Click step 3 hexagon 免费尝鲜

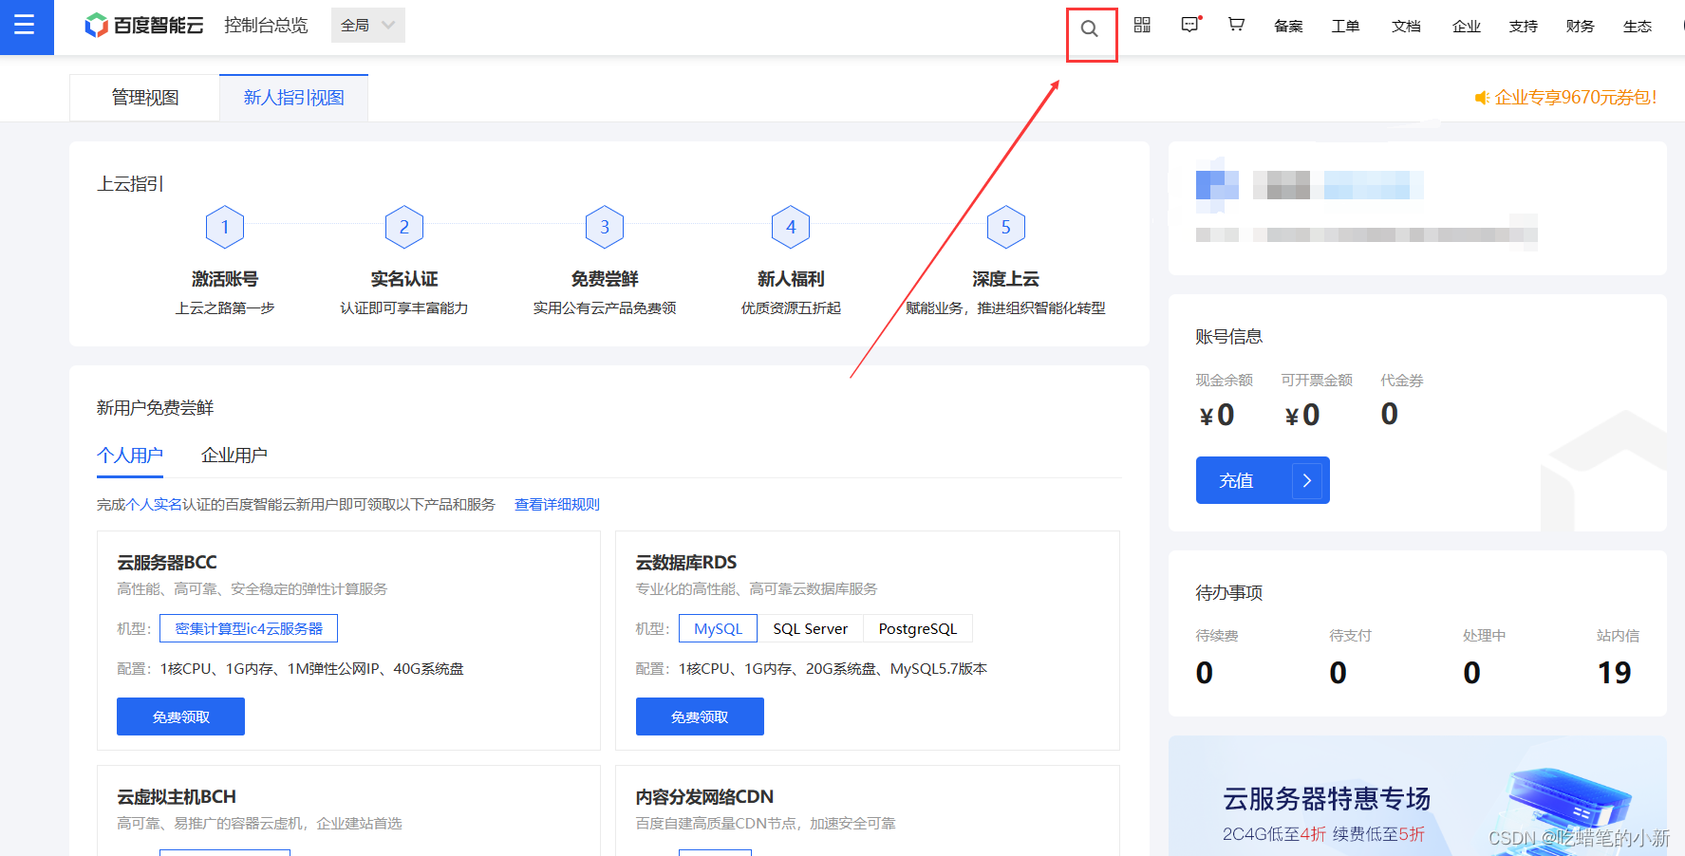tap(605, 227)
